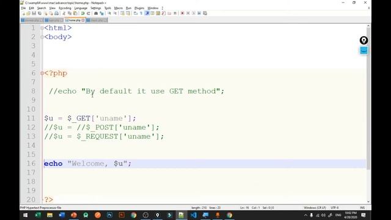Toggle INS insert mode in status bar
Screen dimensions: 391x220
pyautogui.click(x=362, y=208)
